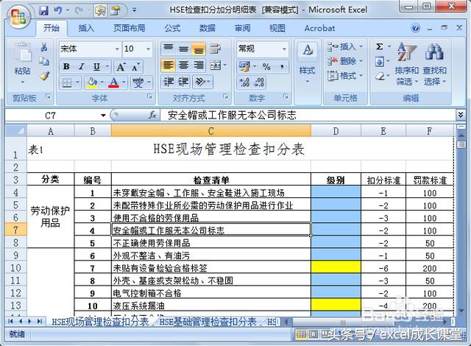Viewport: 471px width, 346px height.
Task: Toggle bold formatting
Action: pos(66,66)
